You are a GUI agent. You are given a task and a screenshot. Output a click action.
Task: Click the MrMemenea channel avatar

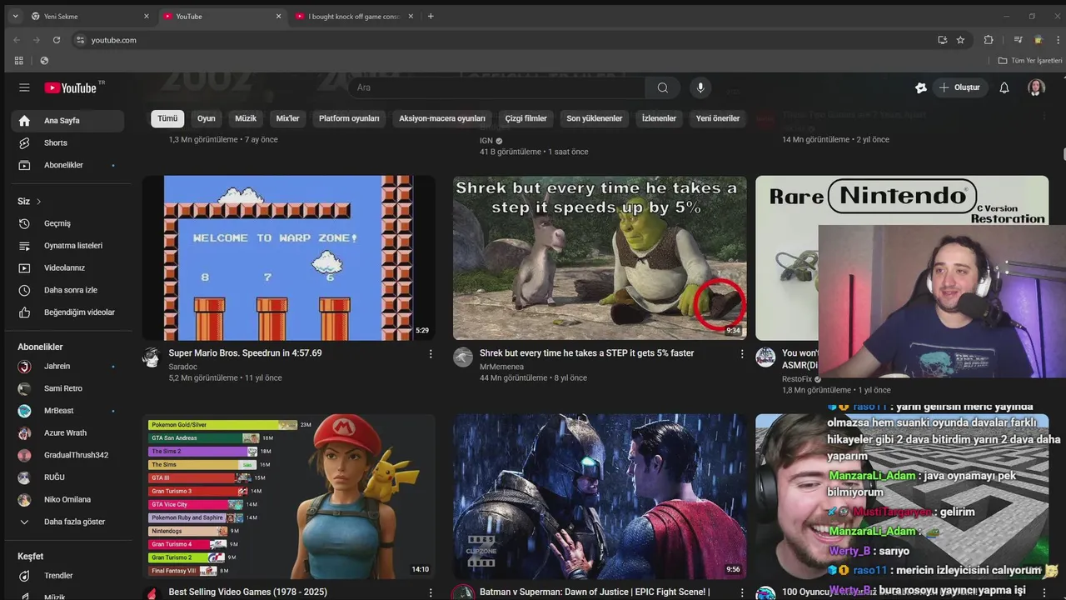coord(462,357)
